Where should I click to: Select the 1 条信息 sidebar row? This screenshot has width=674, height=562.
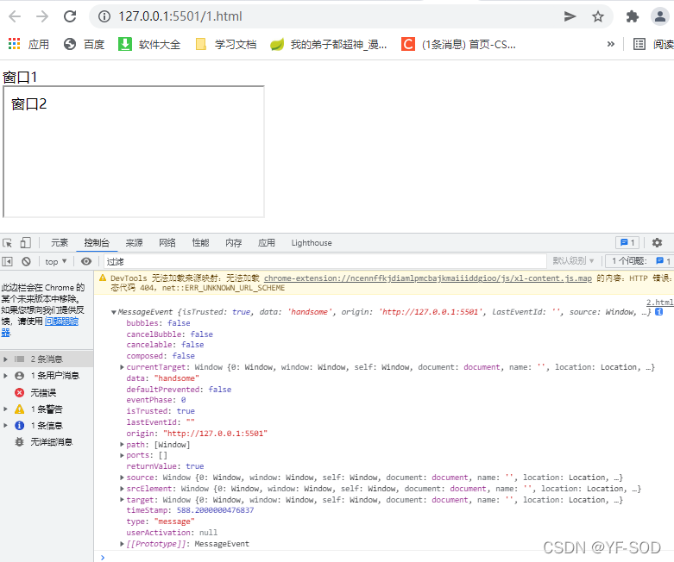point(47,426)
